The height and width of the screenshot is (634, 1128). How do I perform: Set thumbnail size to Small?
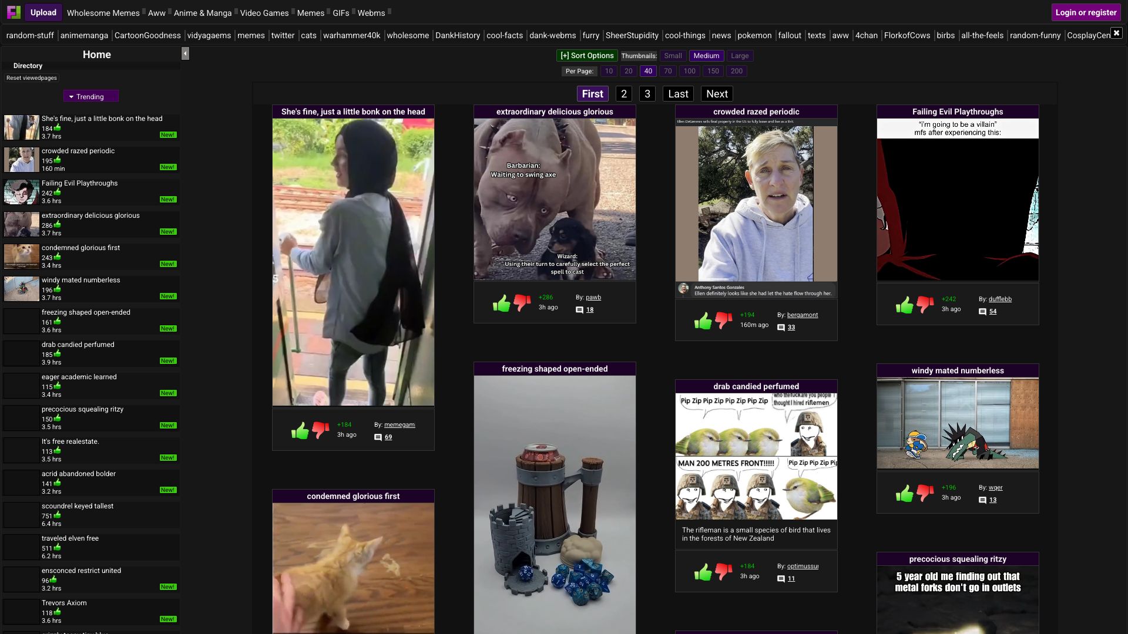(673, 56)
